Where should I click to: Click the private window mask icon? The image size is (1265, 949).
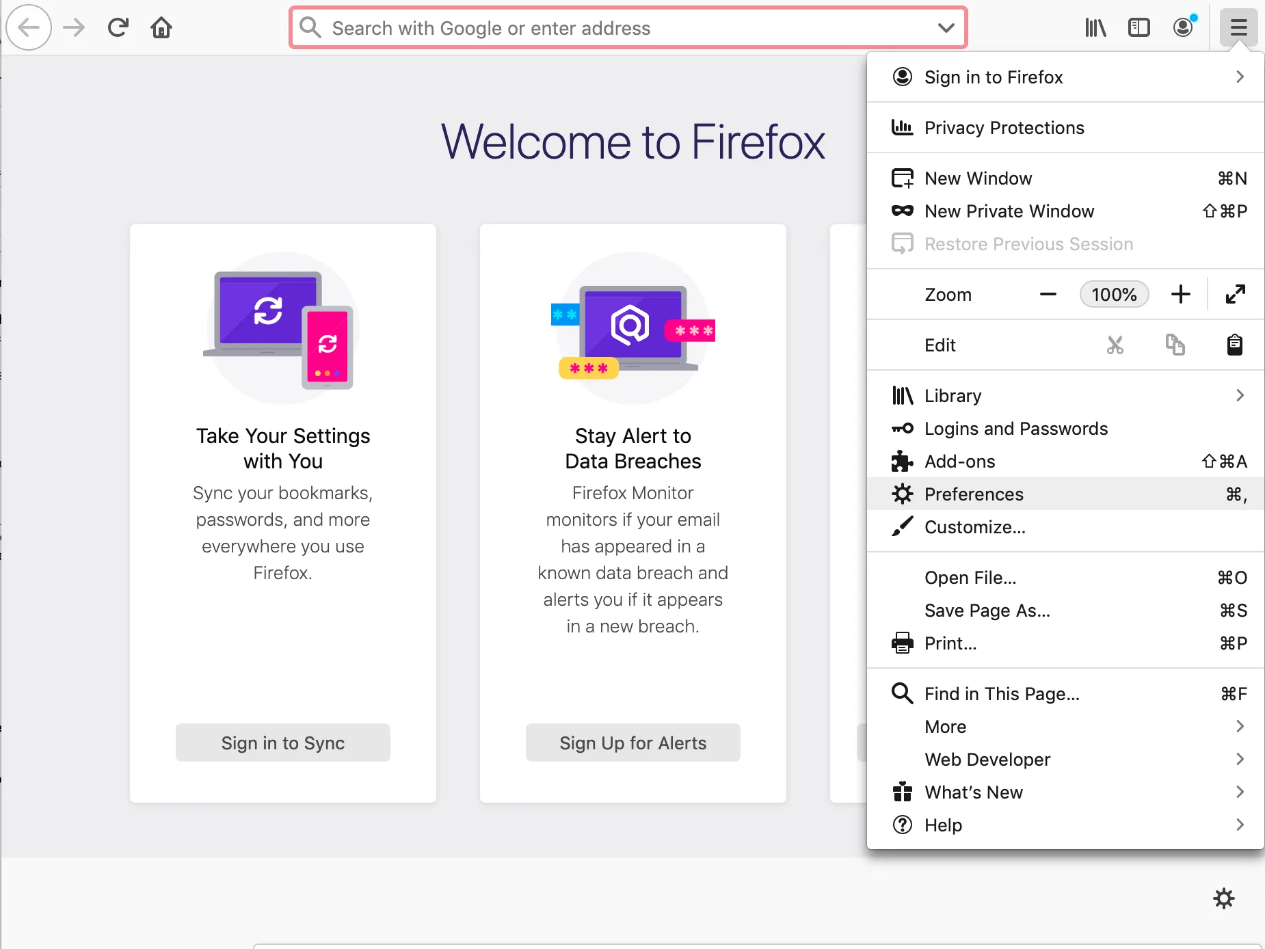903,211
